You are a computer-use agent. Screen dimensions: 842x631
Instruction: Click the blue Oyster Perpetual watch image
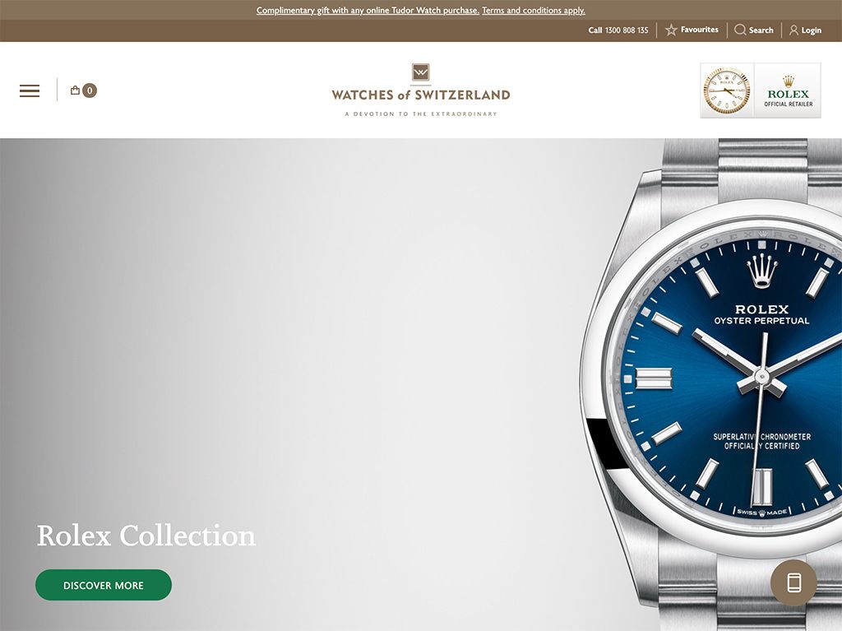tap(715, 384)
